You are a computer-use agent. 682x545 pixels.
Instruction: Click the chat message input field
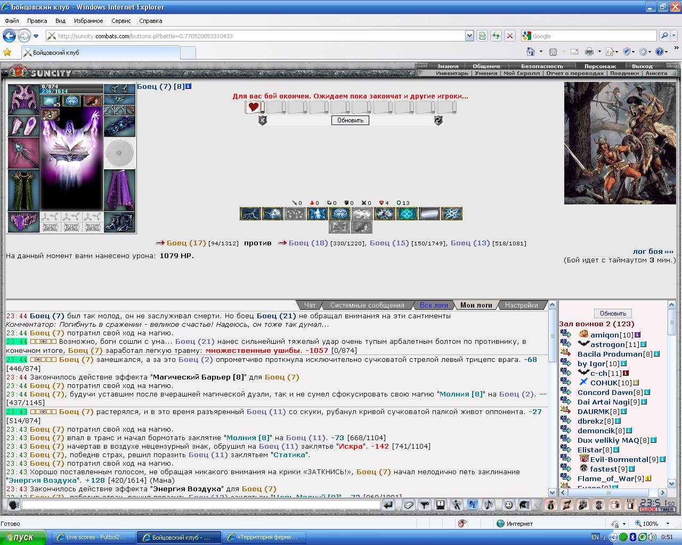point(201,505)
